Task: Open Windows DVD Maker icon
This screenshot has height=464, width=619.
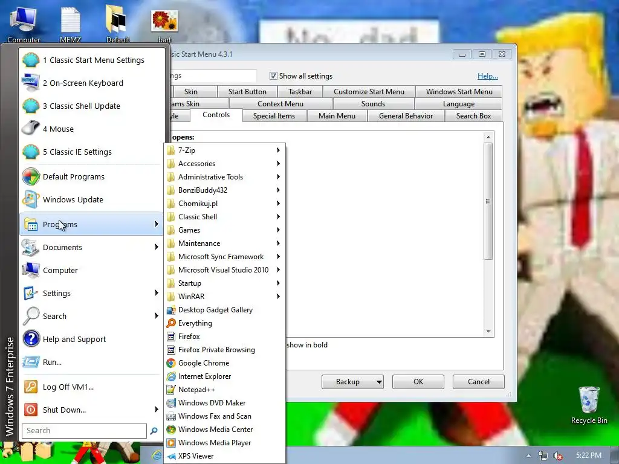Action: (x=171, y=403)
